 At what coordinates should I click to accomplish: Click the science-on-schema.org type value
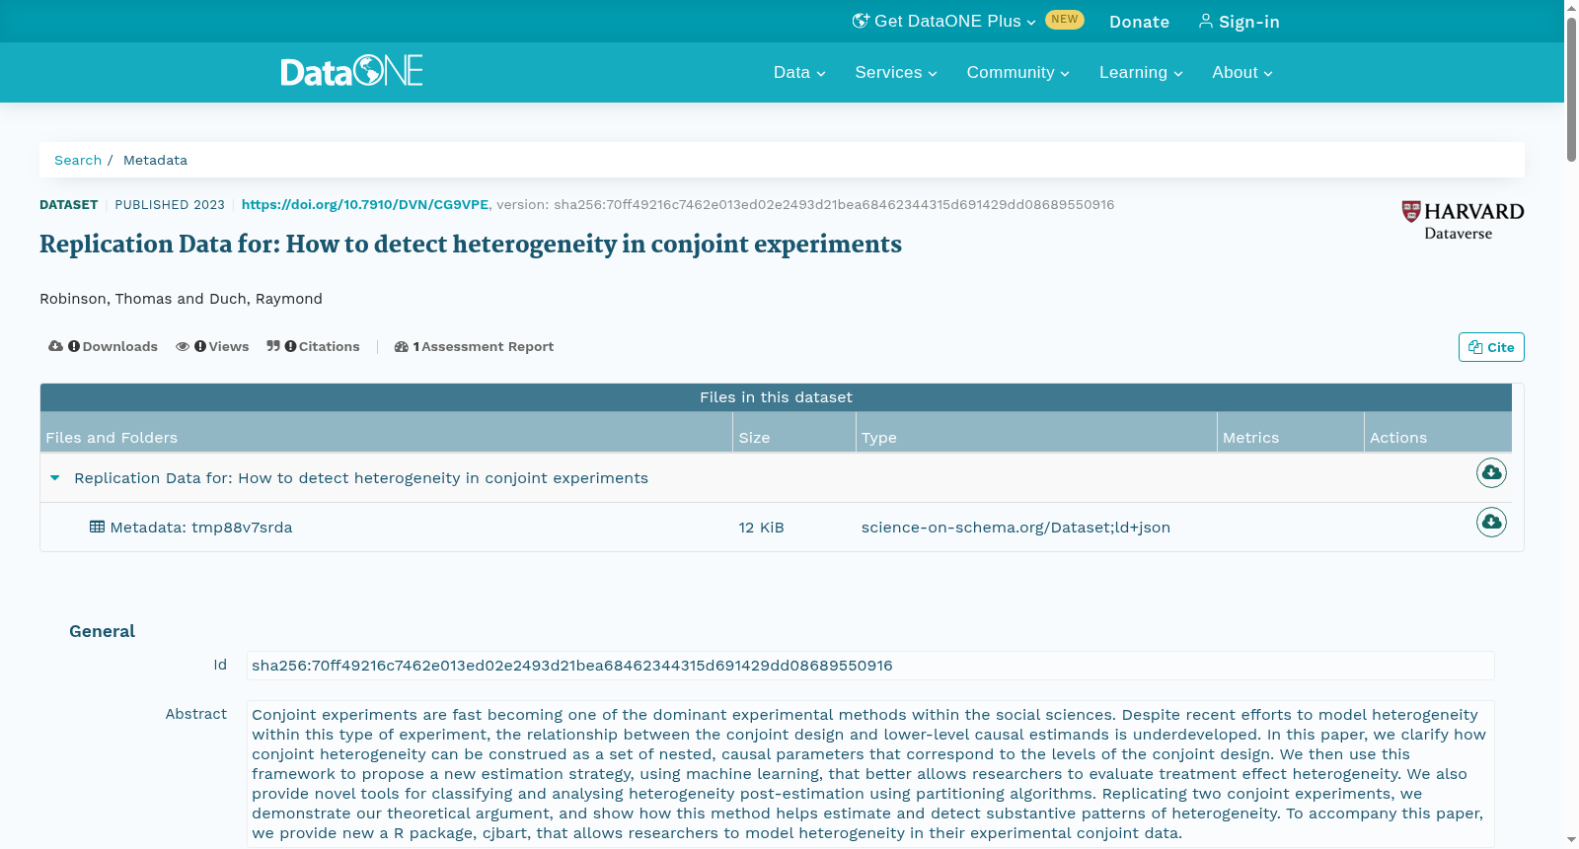1015,528
